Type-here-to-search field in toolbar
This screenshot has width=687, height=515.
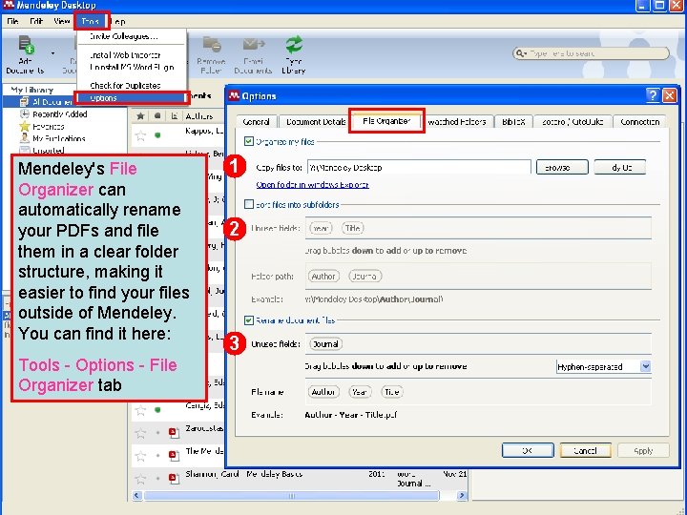tap(592, 53)
